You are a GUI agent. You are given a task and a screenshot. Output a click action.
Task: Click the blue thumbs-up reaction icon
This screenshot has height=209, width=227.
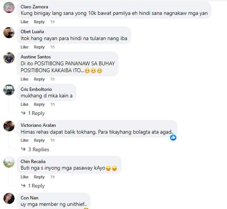[x=173, y=137]
